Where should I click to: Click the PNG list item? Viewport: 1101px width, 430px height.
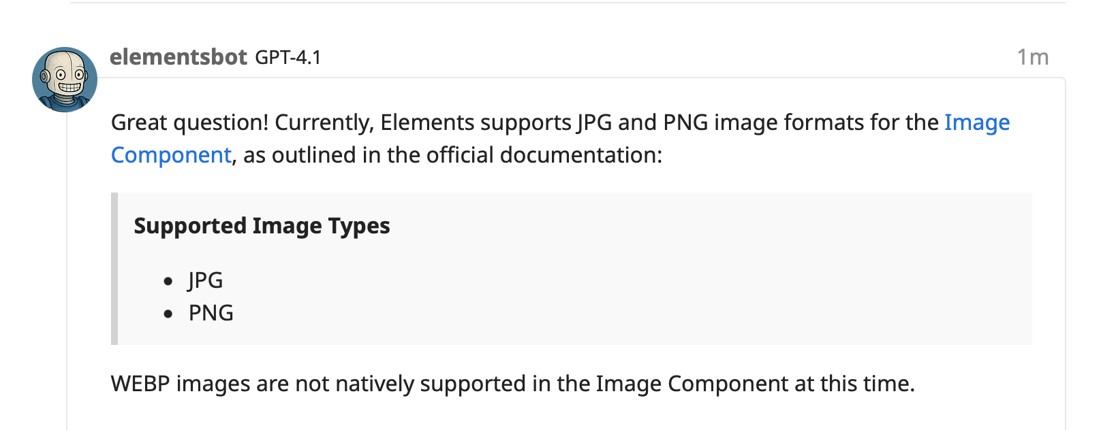coord(211,313)
